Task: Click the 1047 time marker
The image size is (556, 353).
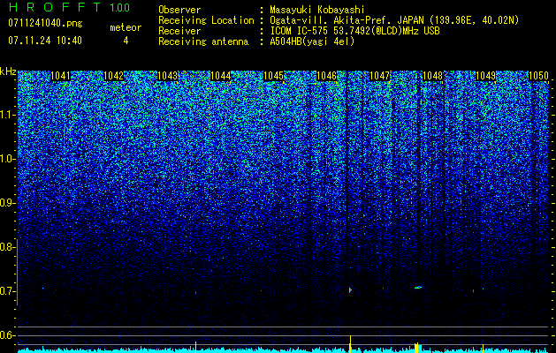Action: coord(379,76)
